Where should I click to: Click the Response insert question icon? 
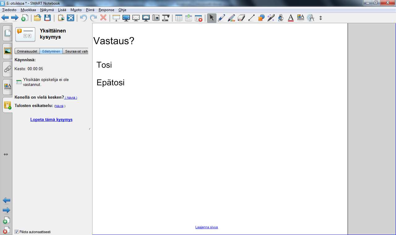tap(189, 18)
